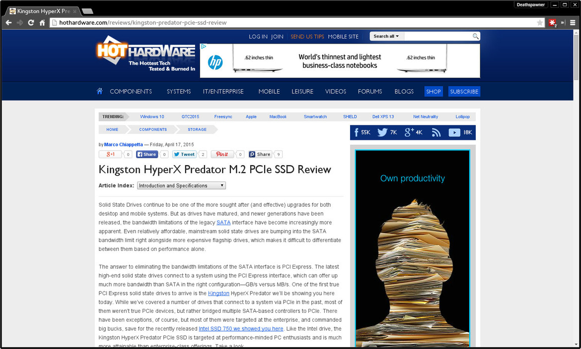Click the LOG IN link

click(x=258, y=37)
